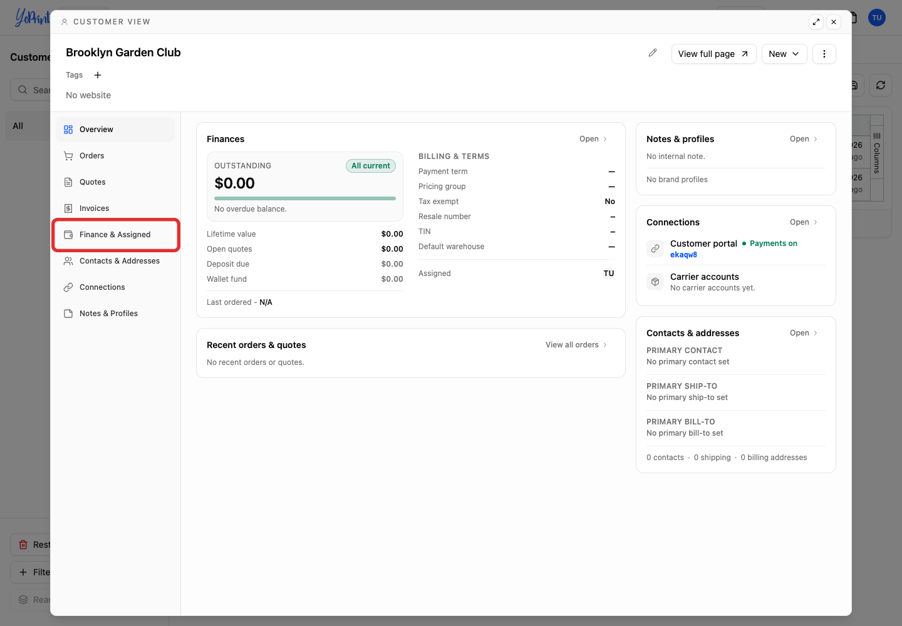
Task: Open the Contacts & addresses card
Action: [804, 333]
